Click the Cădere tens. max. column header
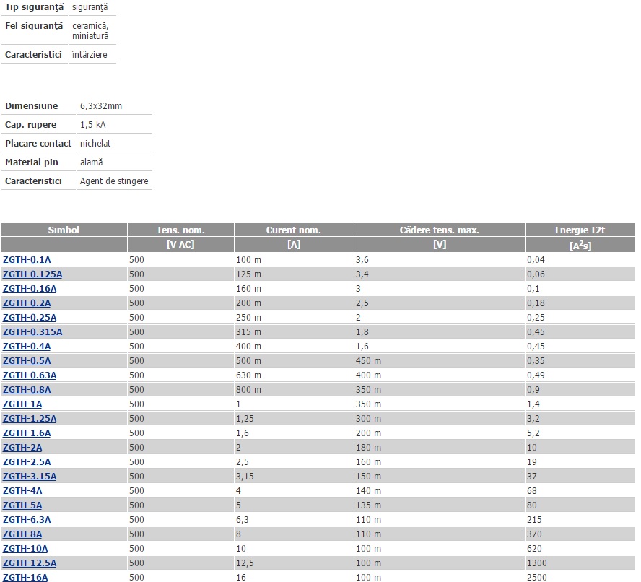641x582 pixels. tap(439, 230)
